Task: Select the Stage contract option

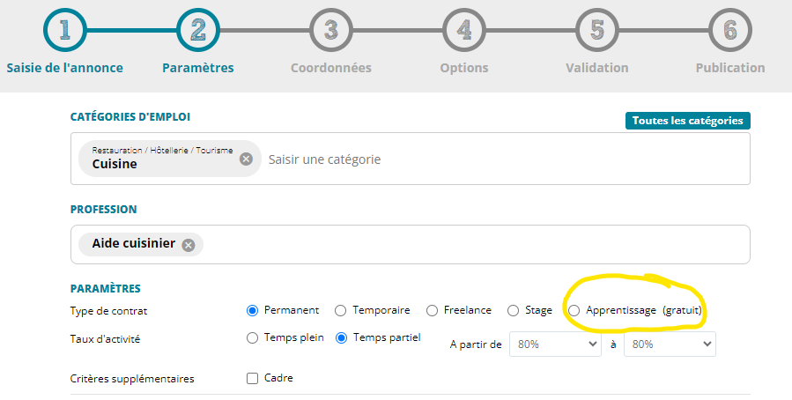Action: pos(514,311)
